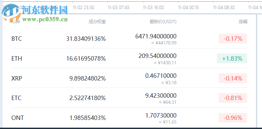Click ETH weight 16.61695078%

pyautogui.click(x=86, y=59)
